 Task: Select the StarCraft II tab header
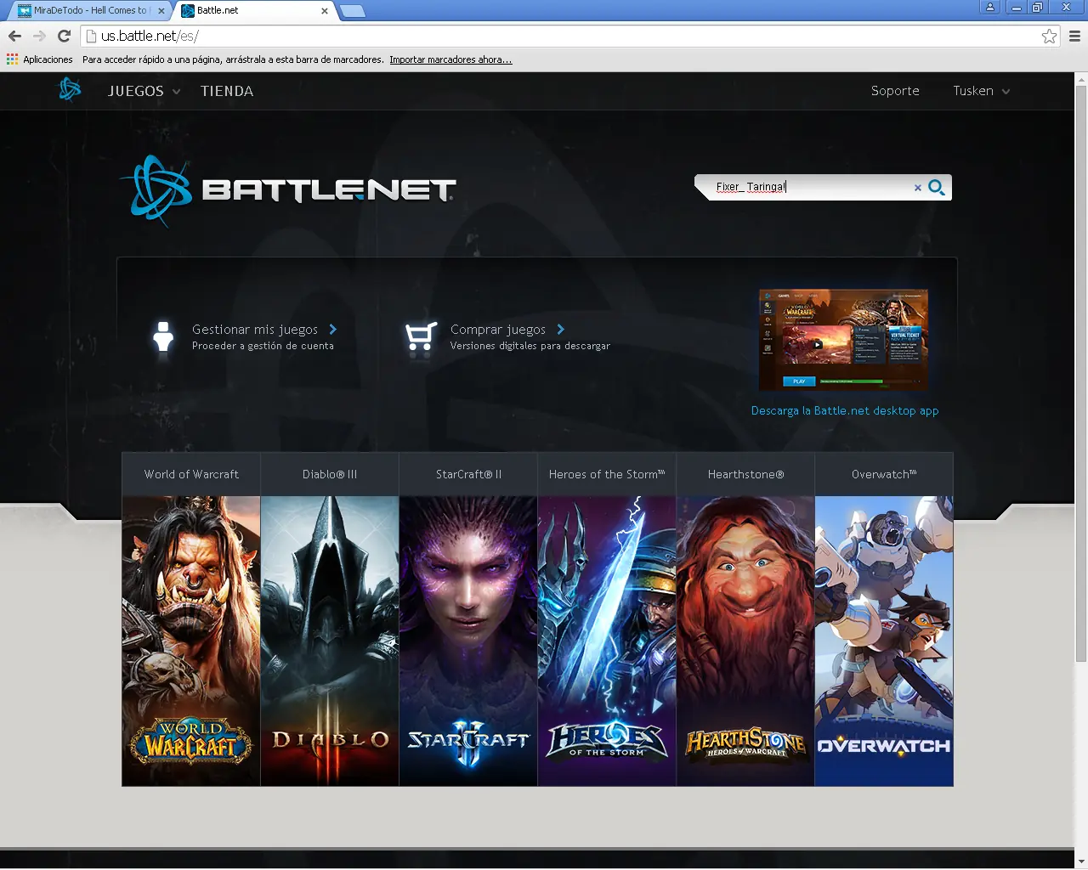point(468,474)
